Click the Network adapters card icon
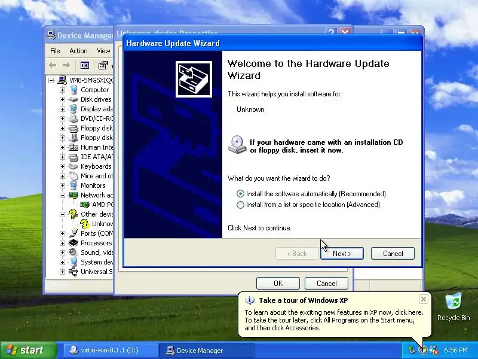 (73, 195)
